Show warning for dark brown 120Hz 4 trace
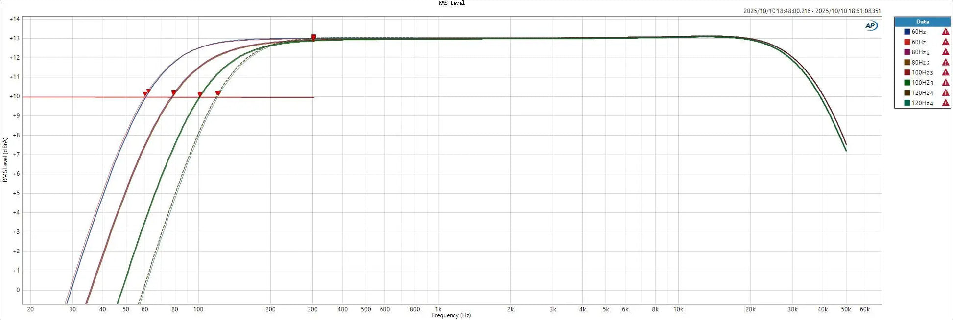 pyautogui.click(x=945, y=93)
